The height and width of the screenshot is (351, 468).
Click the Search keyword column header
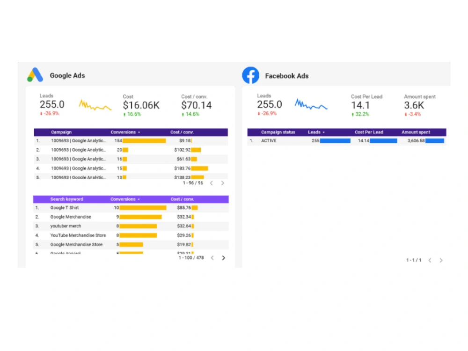click(x=66, y=199)
